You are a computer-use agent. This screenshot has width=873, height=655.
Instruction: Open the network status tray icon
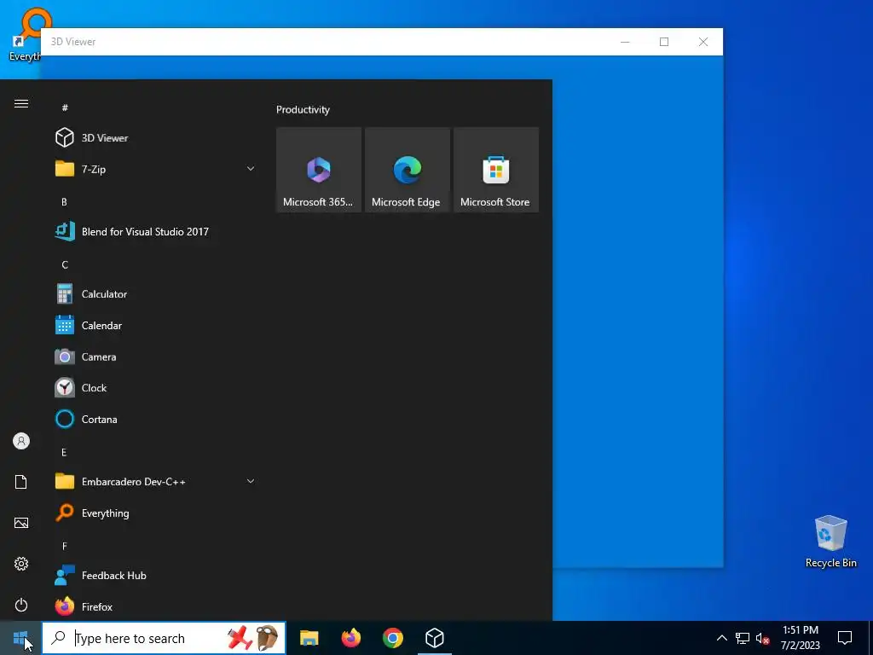(x=743, y=638)
